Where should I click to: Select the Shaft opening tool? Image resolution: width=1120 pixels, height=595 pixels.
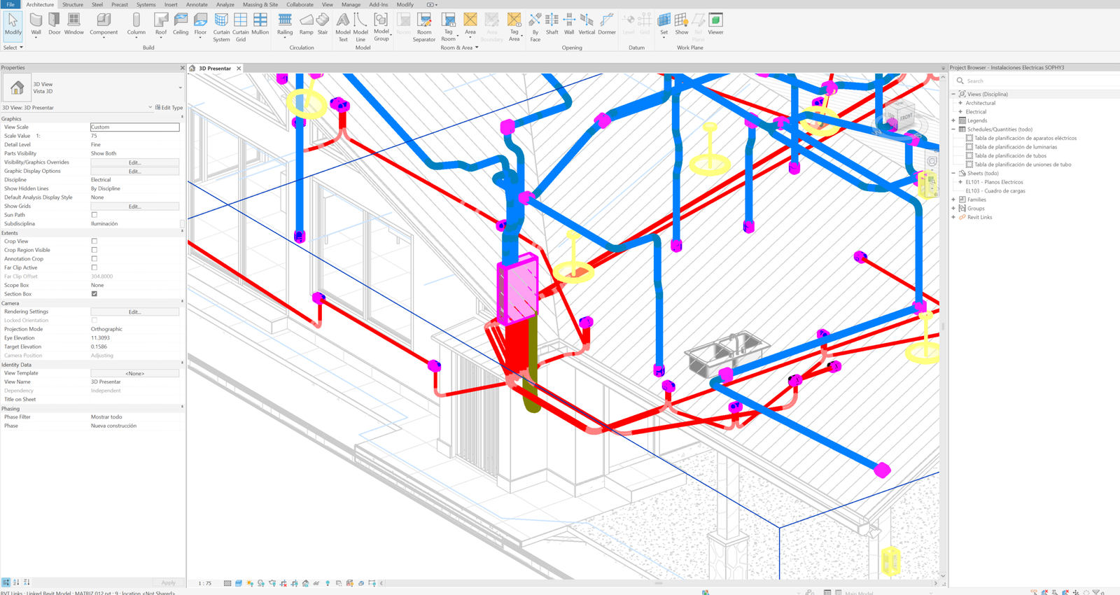(x=552, y=24)
